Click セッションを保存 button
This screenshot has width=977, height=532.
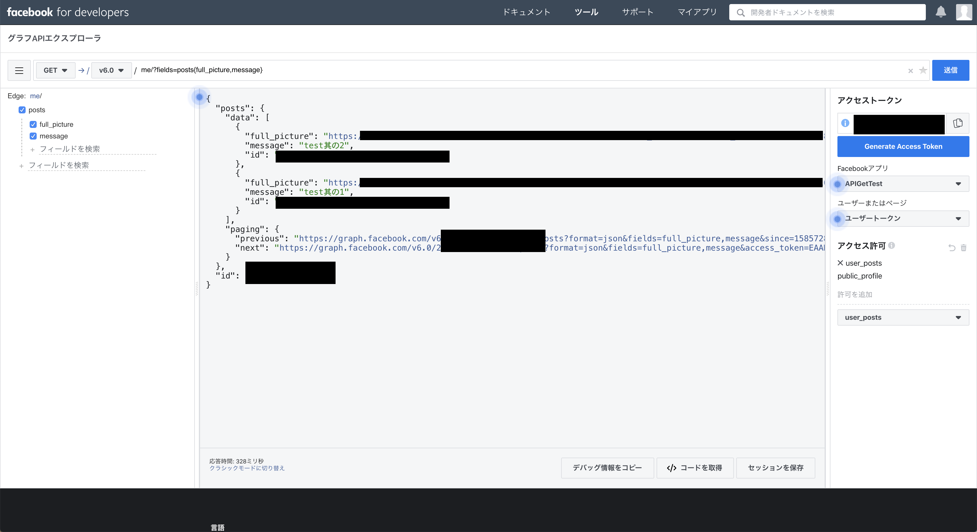tap(775, 468)
